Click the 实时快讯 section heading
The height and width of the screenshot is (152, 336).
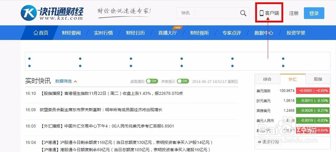pyautogui.click(x=38, y=81)
